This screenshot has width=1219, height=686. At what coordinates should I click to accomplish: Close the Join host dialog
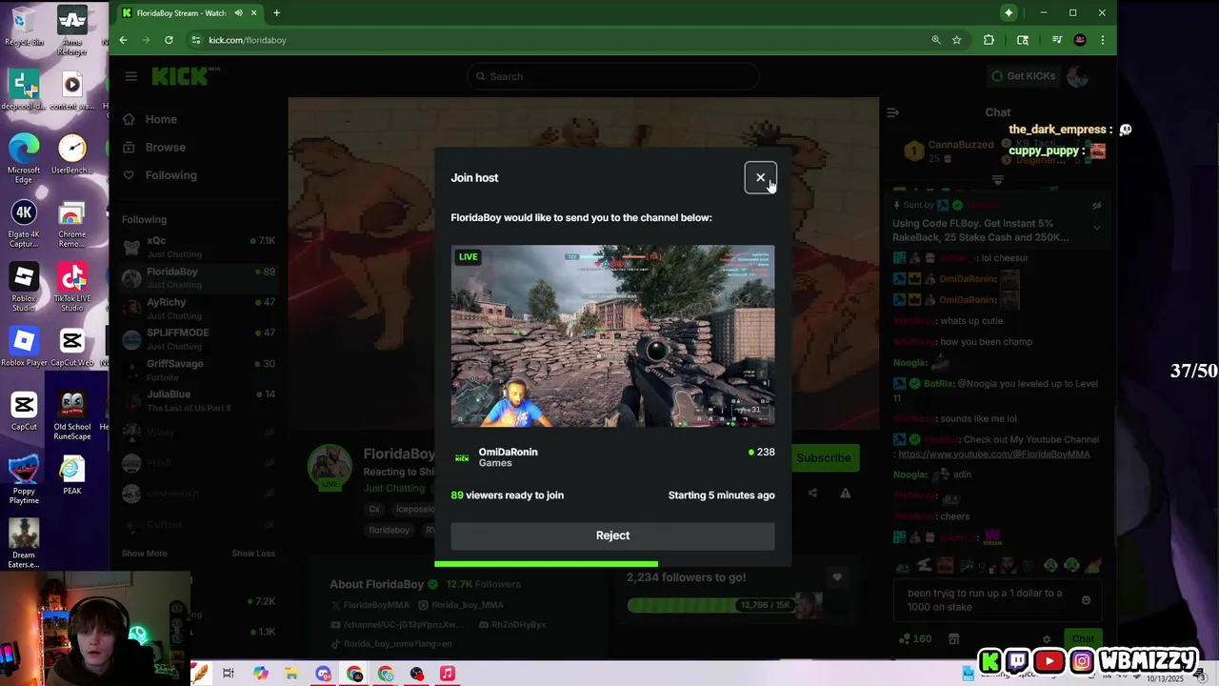(x=760, y=178)
